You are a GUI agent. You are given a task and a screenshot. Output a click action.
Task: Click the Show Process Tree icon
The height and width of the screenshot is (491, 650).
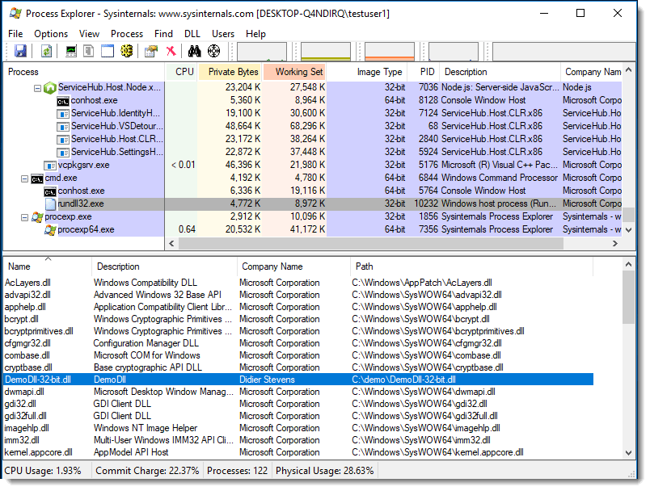pyautogui.click(x=90, y=51)
